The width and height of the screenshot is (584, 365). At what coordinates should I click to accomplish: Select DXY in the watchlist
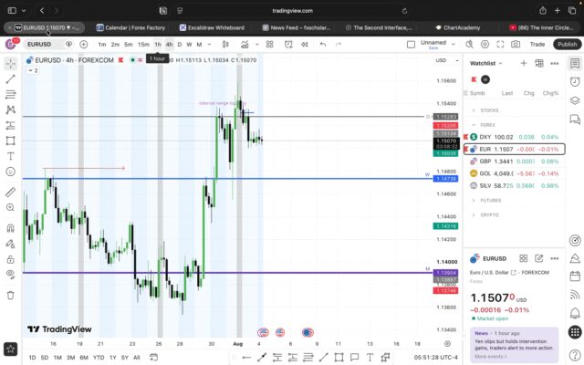(514, 137)
